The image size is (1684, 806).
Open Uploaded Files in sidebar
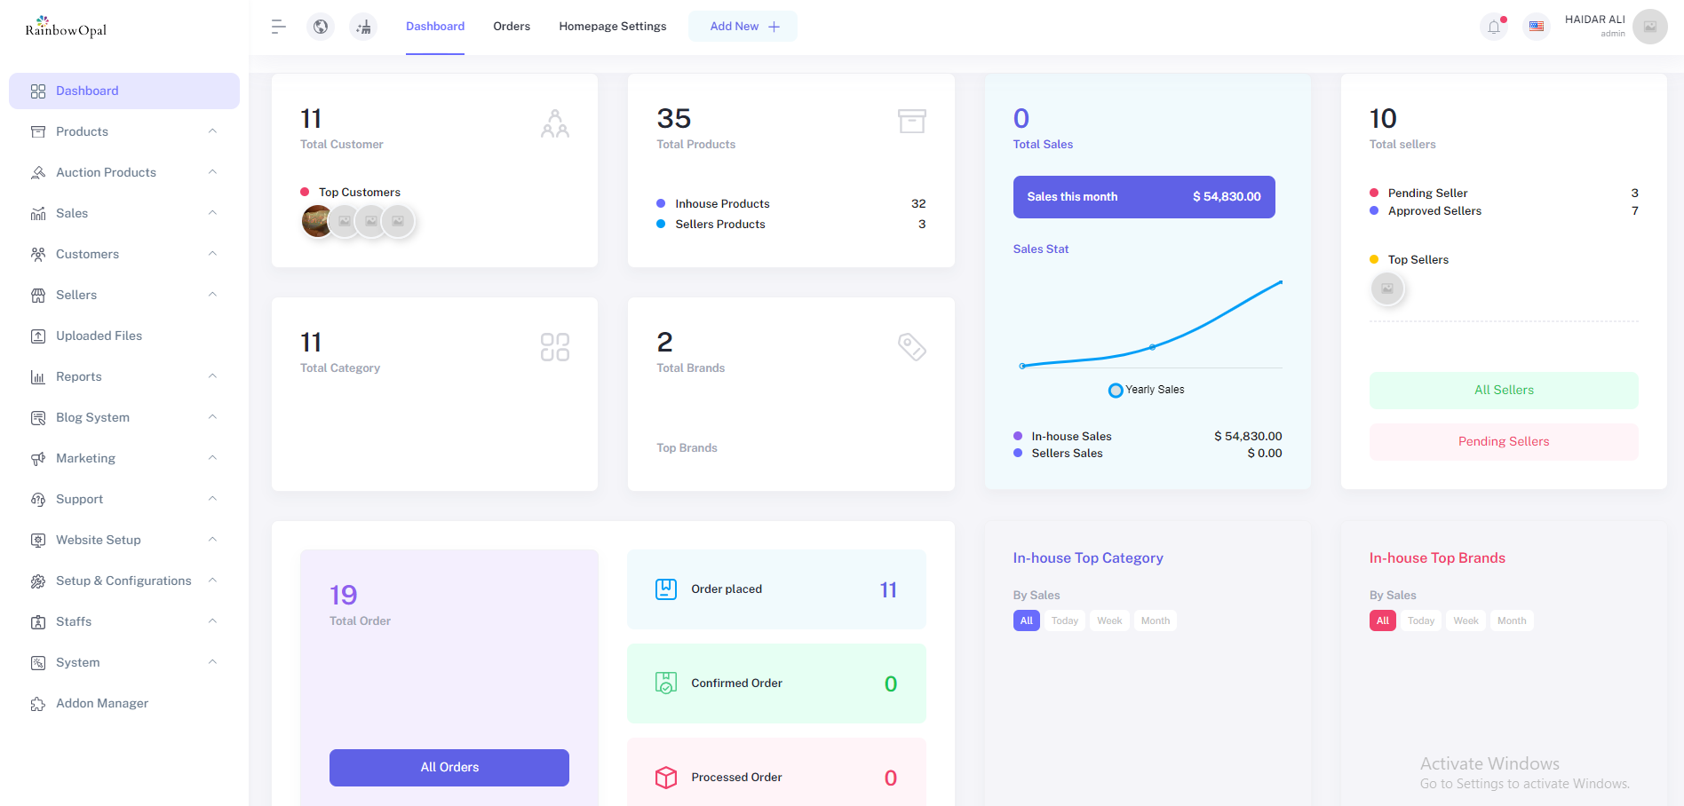coord(99,336)
